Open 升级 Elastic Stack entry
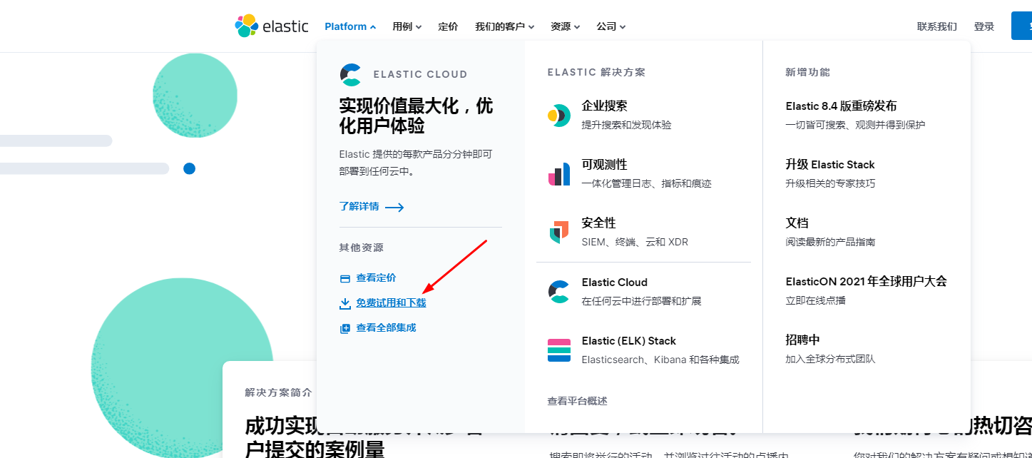The width and height of the screenshot is (1032, 458). click(830, 165)
